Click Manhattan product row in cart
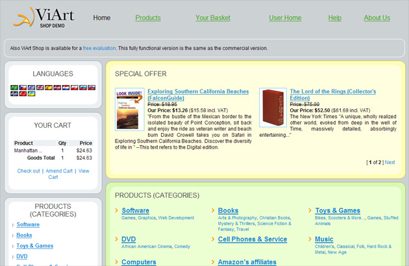409x266 pixels. pos(53,151)
